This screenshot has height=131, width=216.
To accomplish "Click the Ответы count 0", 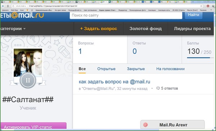I will [x=135, y=51].
